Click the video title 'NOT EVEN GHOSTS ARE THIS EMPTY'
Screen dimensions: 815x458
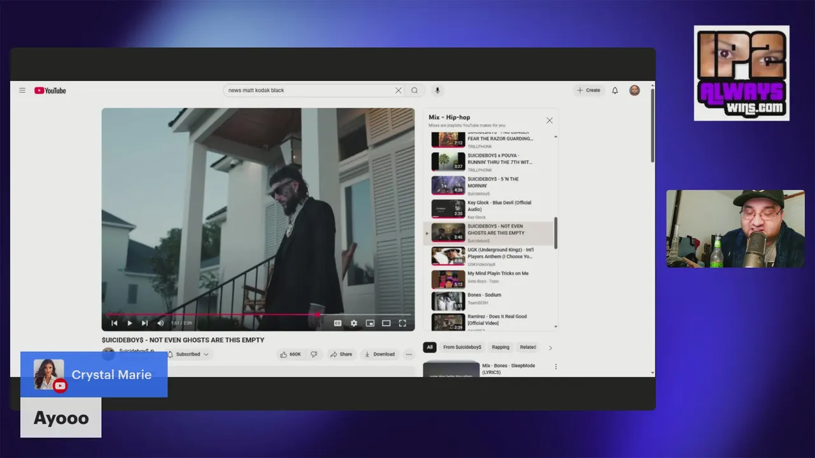click(183, 340)
